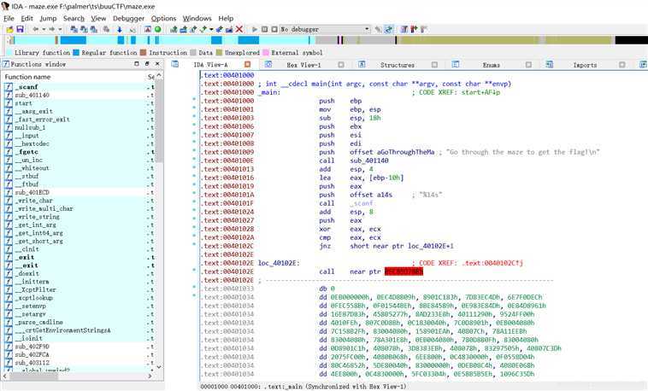This screenshot has width=648, height=391.
Task: Click the first copy-windows icon in the toolbar
Action: click(74, 29)
